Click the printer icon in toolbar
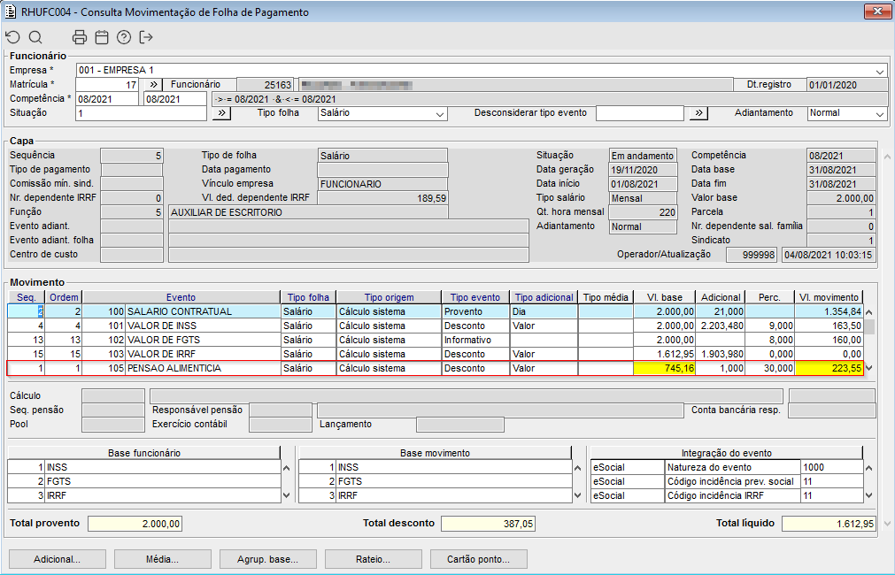Screen dimensions: 895x575 [x=80, y=37]
